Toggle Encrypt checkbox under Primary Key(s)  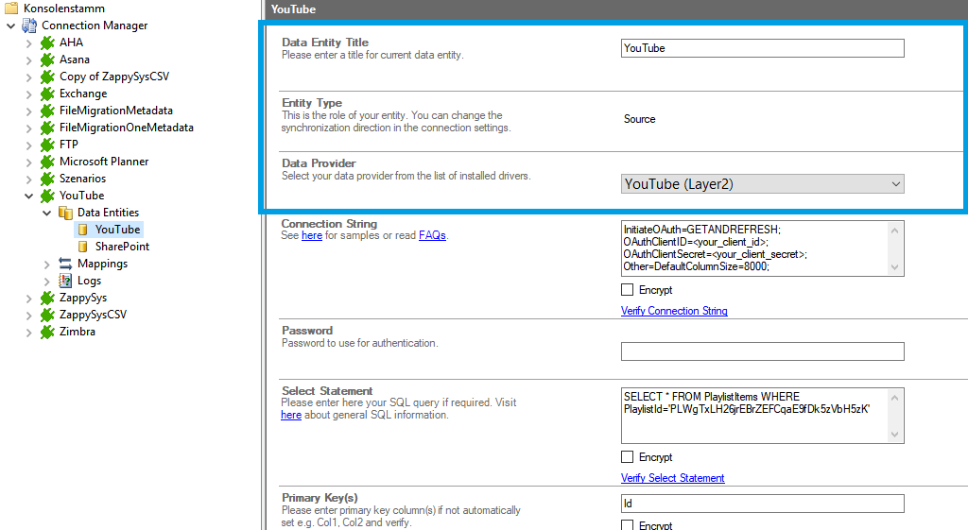tap(628, 525)
